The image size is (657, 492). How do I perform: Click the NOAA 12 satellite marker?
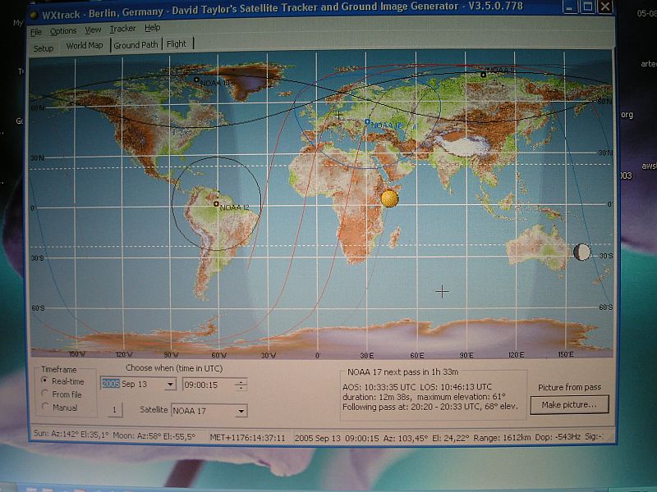pyautogui.click(x=216, y=203)
